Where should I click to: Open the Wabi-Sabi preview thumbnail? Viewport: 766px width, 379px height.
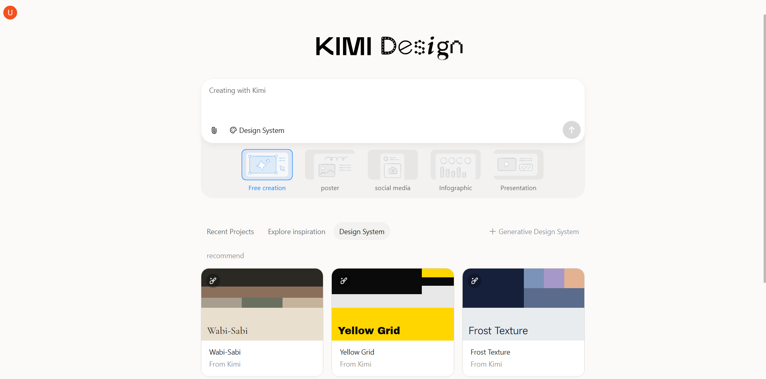(262, 304)
